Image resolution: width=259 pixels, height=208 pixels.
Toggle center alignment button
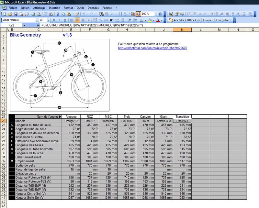78,20
